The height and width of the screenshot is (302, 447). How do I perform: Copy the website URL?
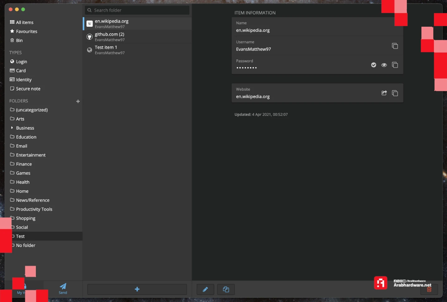click(x=395, y=93)
